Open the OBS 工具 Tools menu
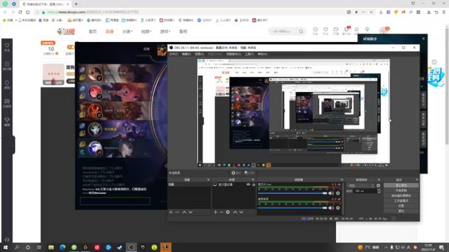 point(249,54)
